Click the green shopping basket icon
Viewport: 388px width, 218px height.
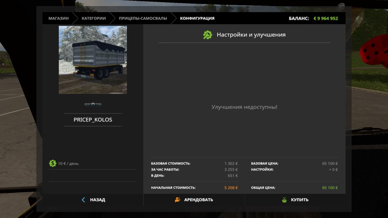click(x=284, y=200)
